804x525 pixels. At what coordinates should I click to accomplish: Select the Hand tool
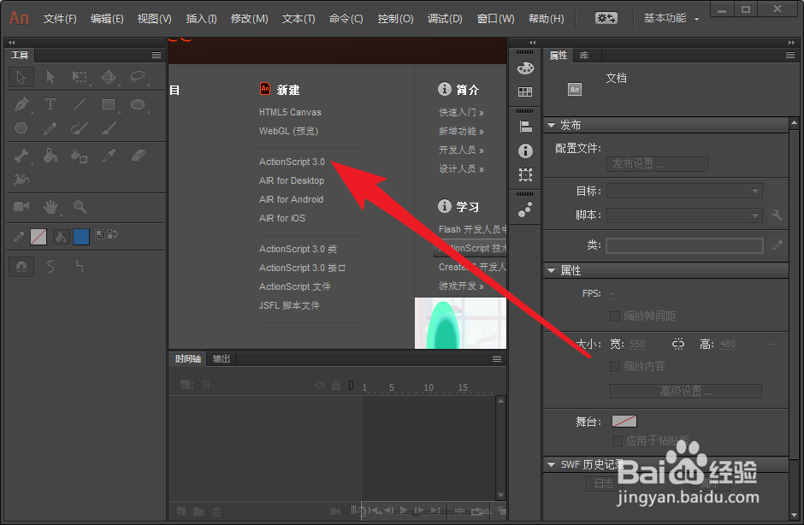click(x=50, y=207)
